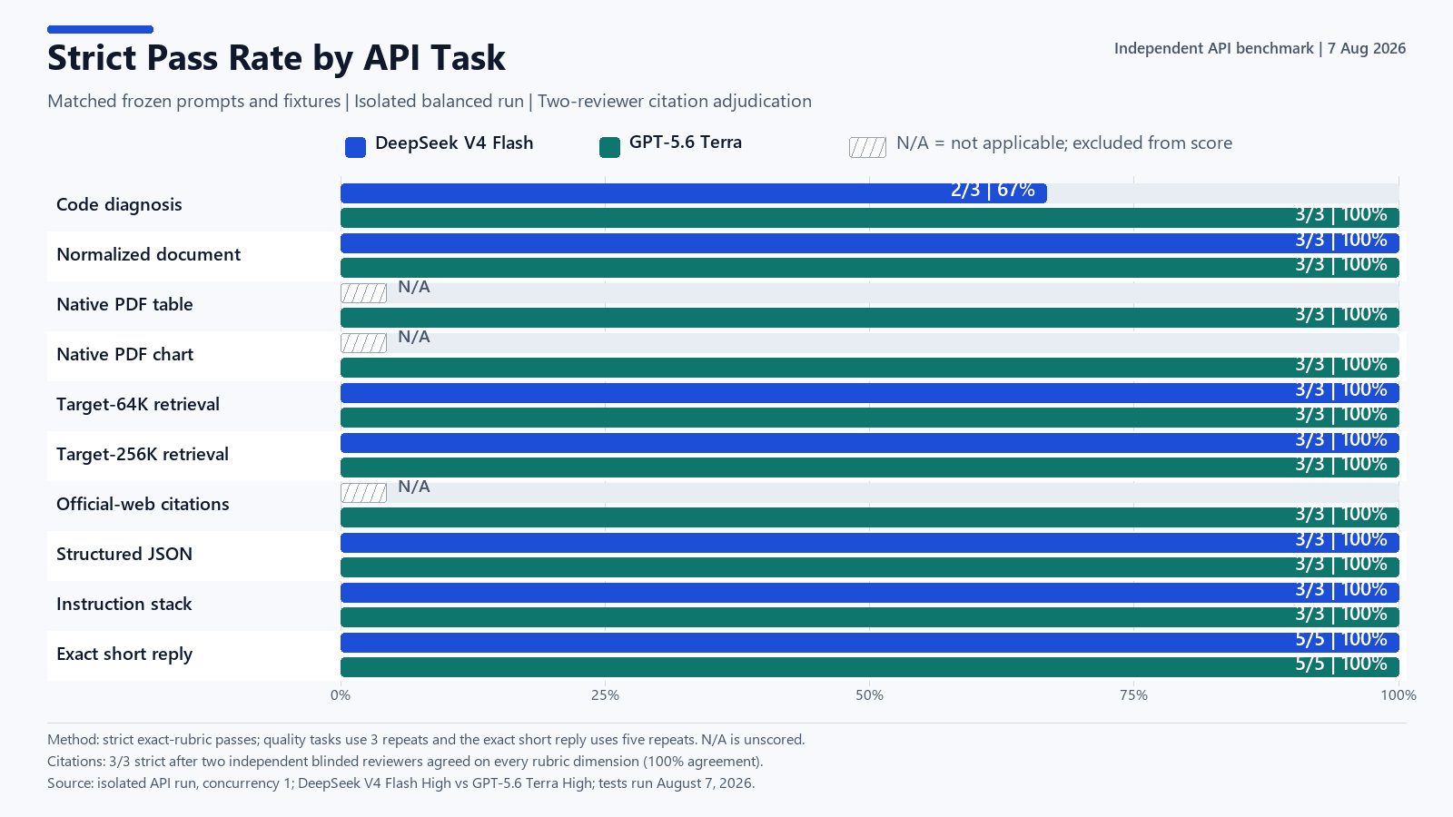The width and height of the screenshot is (1453, 817).
Task: Click the 75% axis tick label
Action: coord(1133,695)
